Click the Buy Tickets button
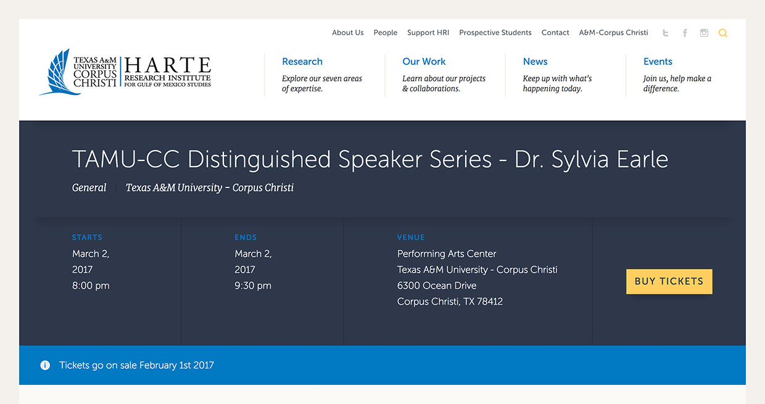Screen dimensions: 765x404 [x=669, y=281]
